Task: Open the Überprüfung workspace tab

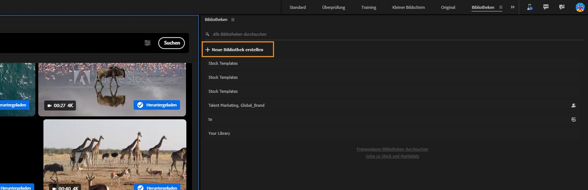Action: point(334,7)
